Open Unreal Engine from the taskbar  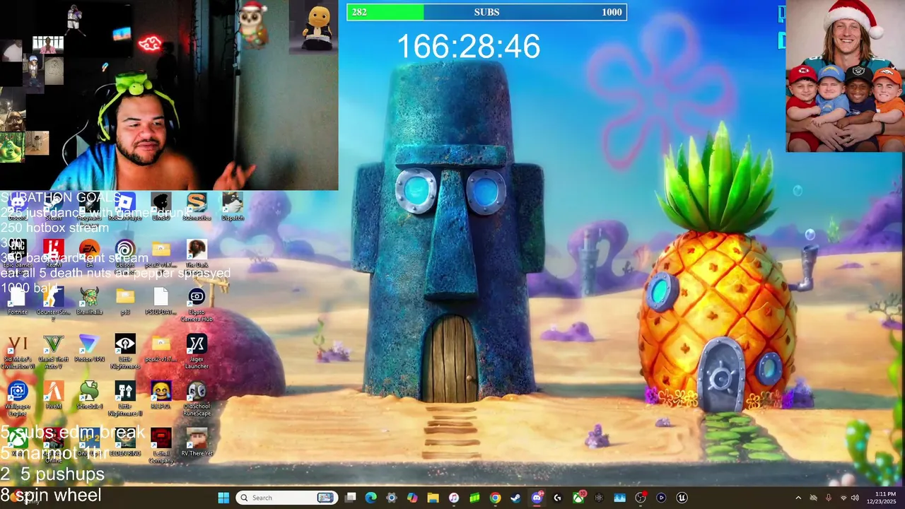[681, 498]
